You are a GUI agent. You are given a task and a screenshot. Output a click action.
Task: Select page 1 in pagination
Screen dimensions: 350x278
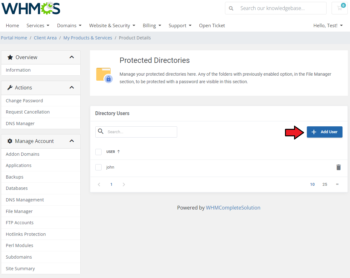[x=111, y=184]
